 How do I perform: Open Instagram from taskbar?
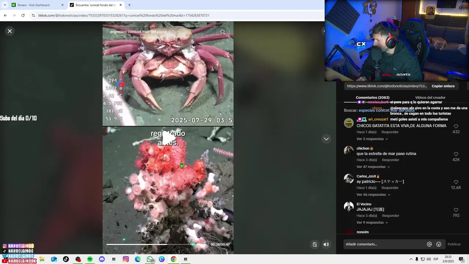point(126,259)
